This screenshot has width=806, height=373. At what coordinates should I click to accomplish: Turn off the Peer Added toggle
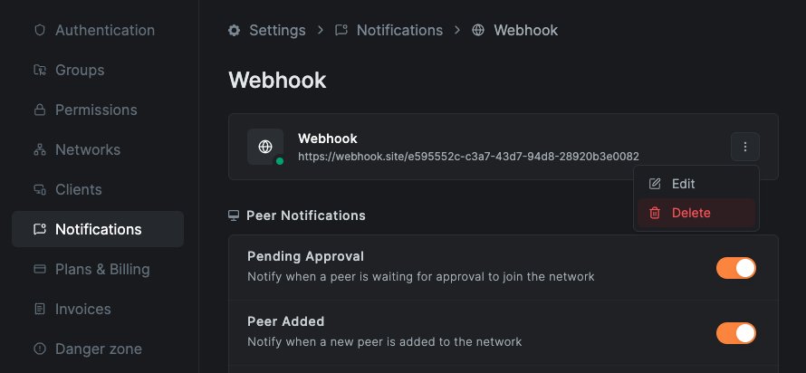point(735,333)
